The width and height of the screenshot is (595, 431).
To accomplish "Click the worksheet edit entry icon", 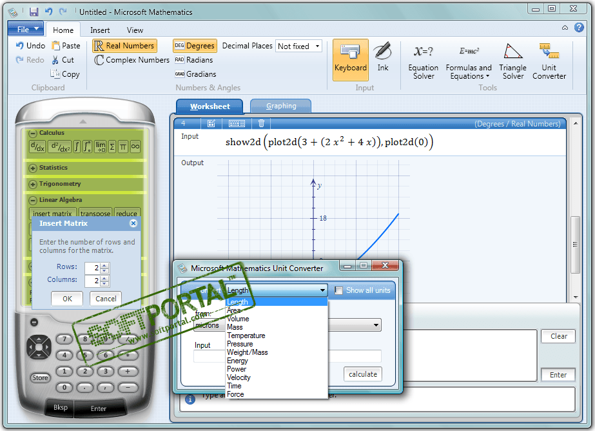I will point(211,123).
